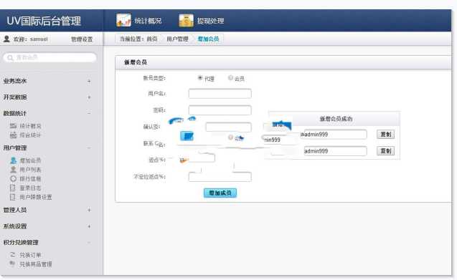Viewport: 457px width, 280px height.
Task: Focus the 密码 input field
Action: 220,110
